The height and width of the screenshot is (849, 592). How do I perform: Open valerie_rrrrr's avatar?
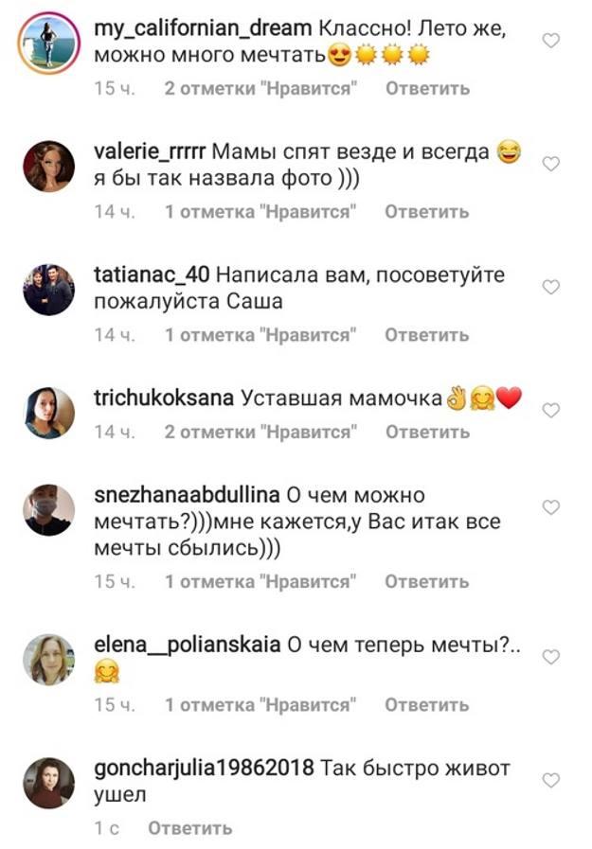[48, 167]
